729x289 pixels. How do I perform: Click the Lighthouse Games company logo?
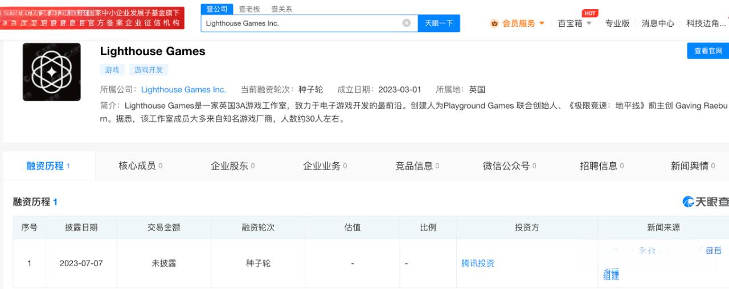(x=52, y=72)
